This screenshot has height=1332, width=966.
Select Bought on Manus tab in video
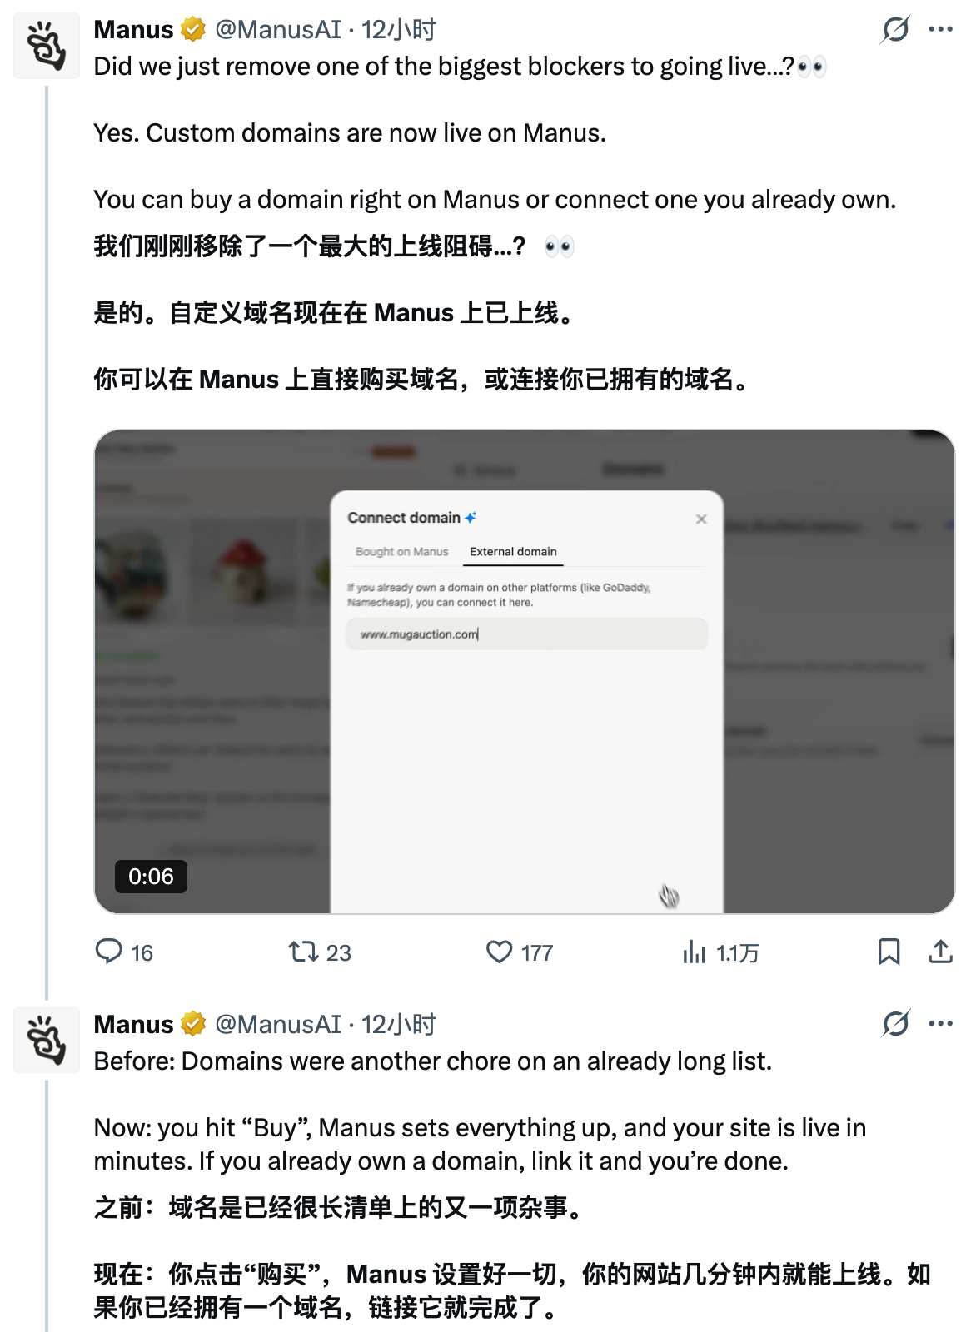tap(401, 551)
